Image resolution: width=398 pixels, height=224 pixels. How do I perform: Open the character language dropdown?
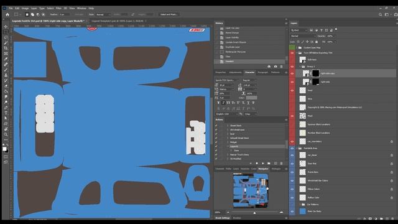click(226, 114)
